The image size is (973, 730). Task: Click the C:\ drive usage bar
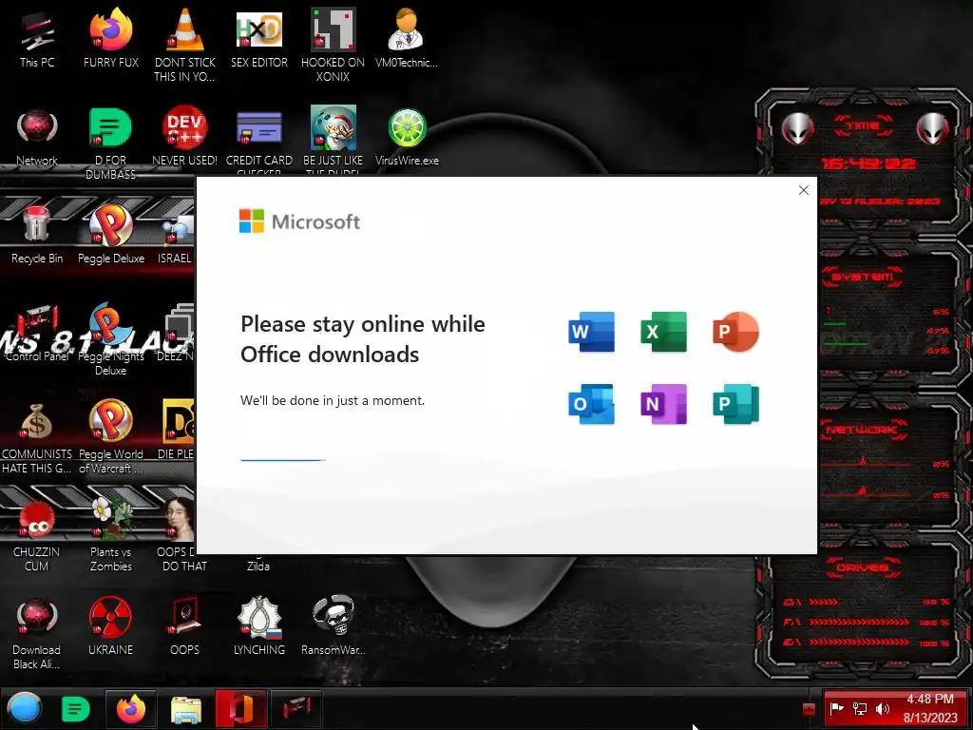(824, 602)
